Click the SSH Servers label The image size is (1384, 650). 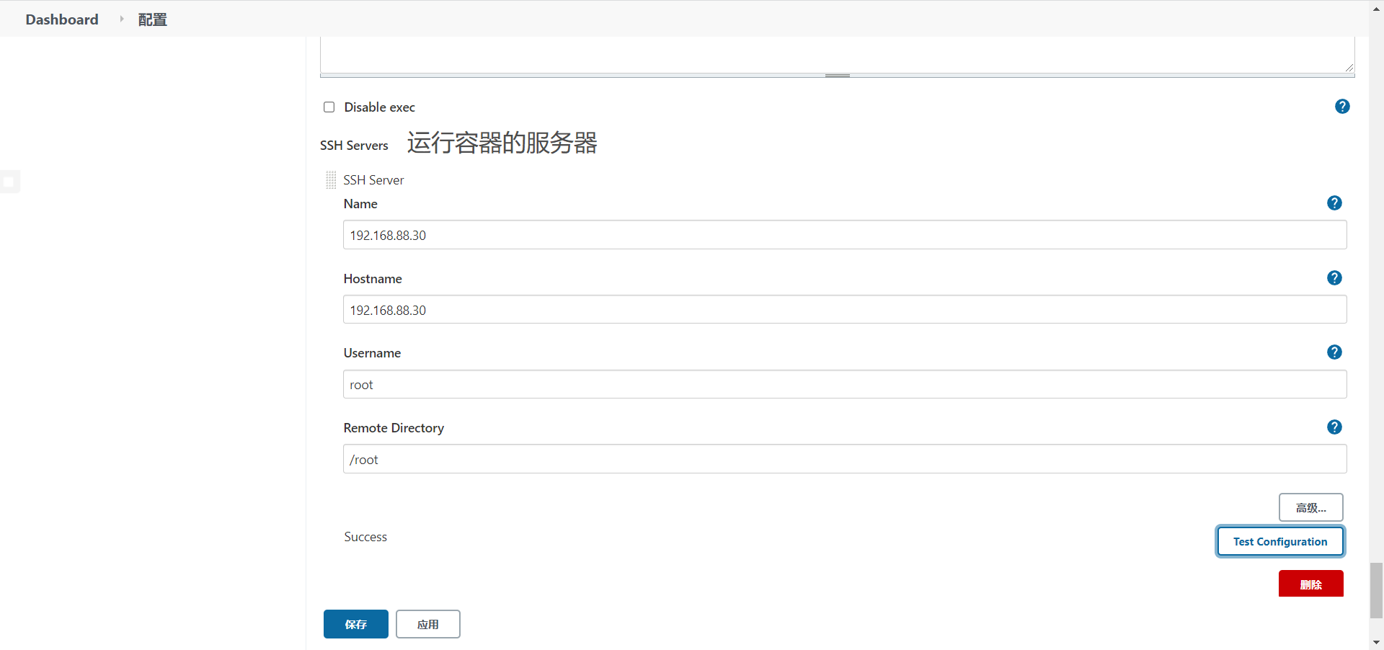(x=354, y=146)
